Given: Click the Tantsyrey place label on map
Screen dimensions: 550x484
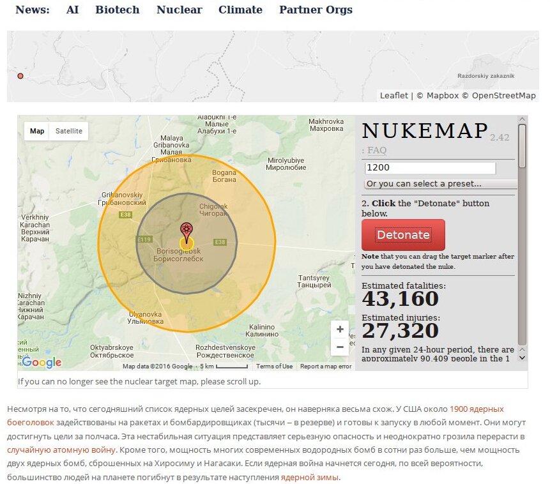Looking at the screenshot, I should click(314, 282).
